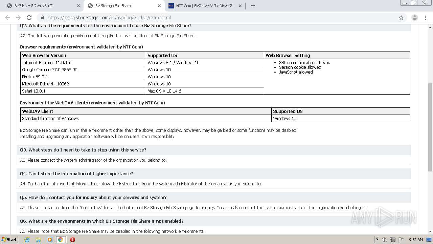This screenshot has width=433, height=244.
Task: Click the JavaScript allowed bullet
Action: coord(296,72)
